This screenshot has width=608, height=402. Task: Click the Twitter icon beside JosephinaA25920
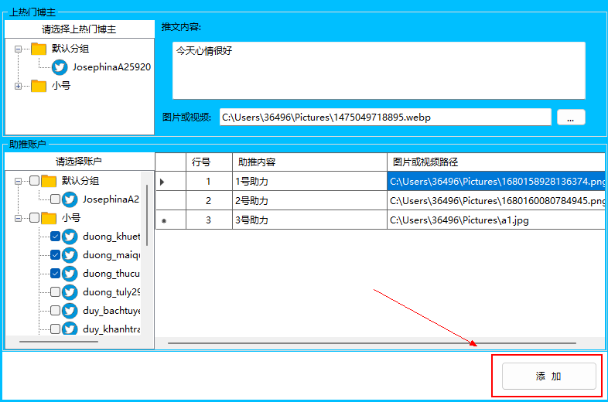[60, 67]
